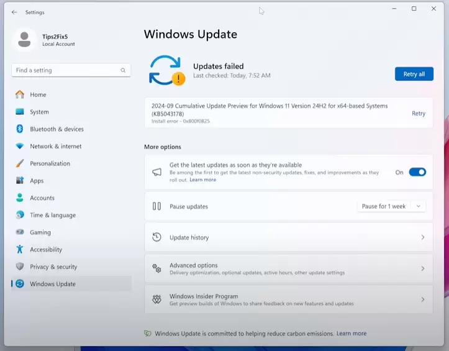The width and height of the screenshot is (449, 351).
Task: Click the Gaming controller icon
Action: tap(20, 232)
